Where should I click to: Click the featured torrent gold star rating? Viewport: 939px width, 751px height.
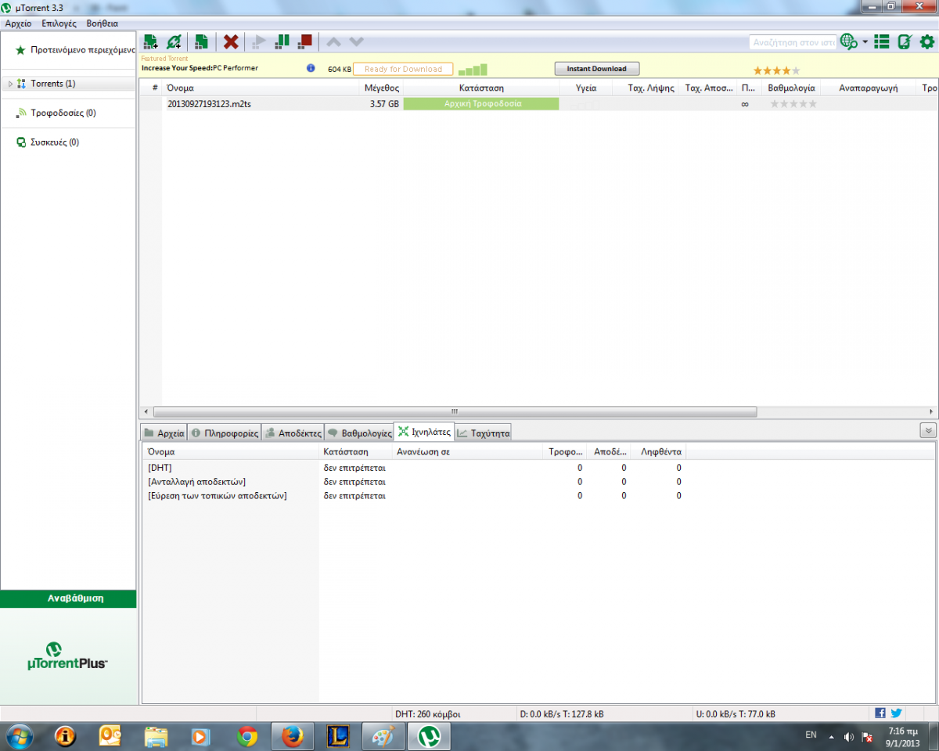click(x=776, y=70)
